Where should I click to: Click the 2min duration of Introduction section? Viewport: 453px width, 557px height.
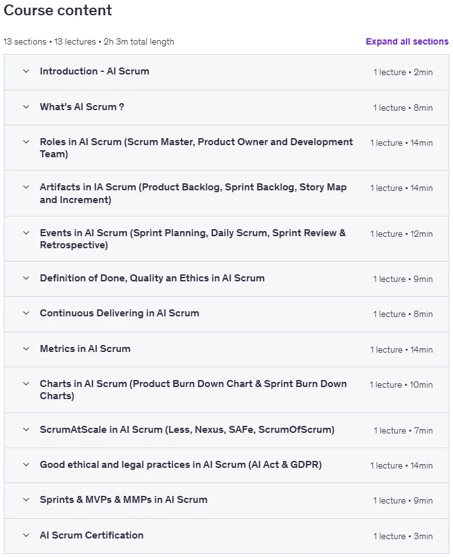(423, 72)
